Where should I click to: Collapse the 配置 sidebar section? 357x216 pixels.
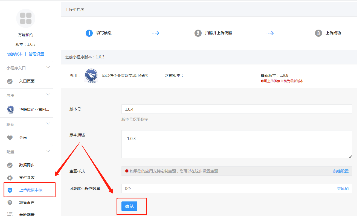pyautogui.click(x=48, y=151)
